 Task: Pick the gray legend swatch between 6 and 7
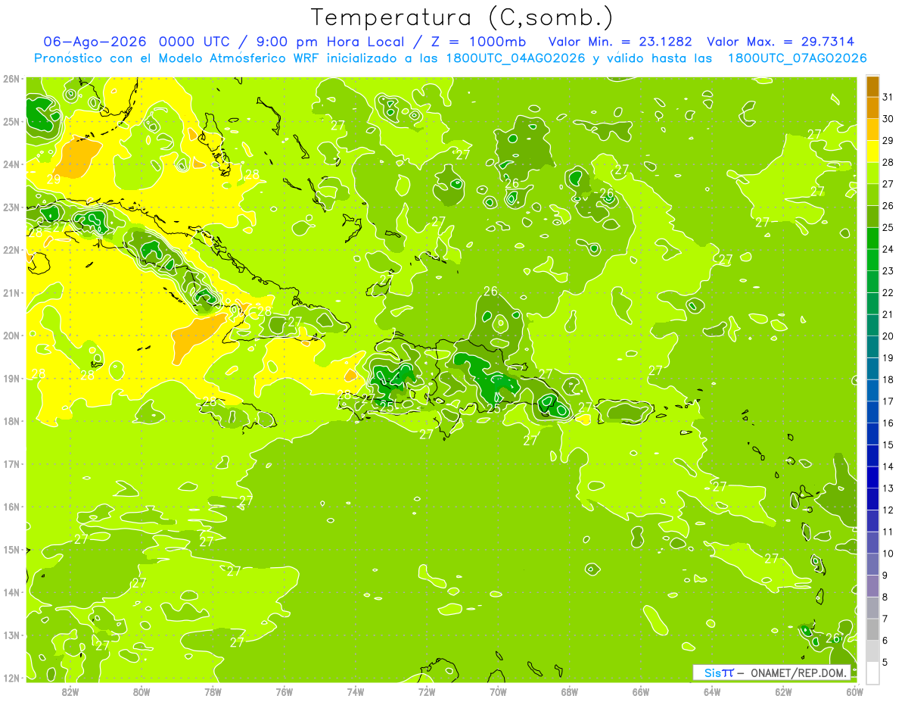pos(872,629)
